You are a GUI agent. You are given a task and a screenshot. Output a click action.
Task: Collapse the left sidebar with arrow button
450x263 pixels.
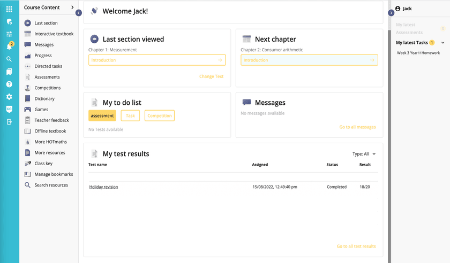pos(79,13)
